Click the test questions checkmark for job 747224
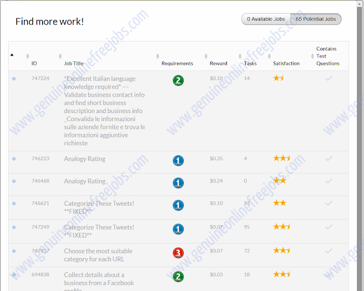The width and height of the screenshot is (364, 291). pyautogui.click(x=329, y=78)
